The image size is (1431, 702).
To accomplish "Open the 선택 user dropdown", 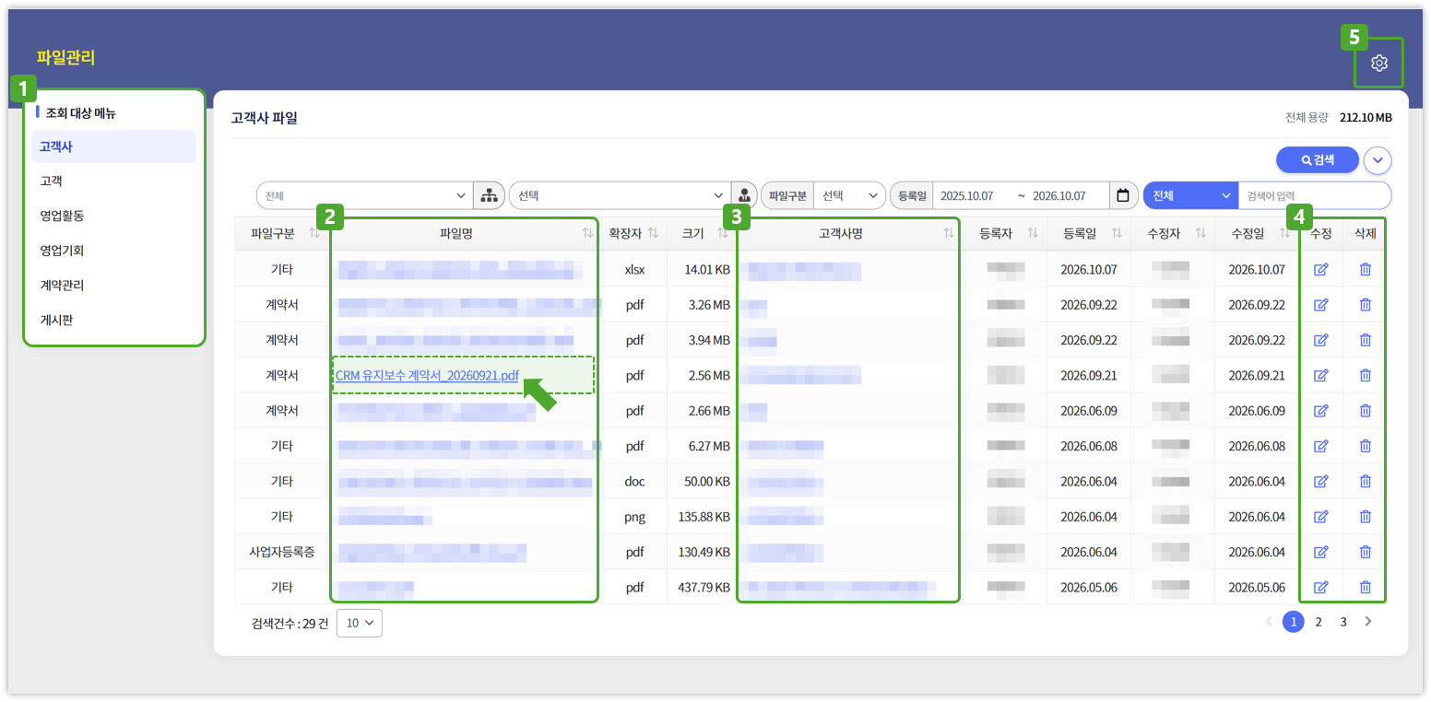I will tap(620, 195).
